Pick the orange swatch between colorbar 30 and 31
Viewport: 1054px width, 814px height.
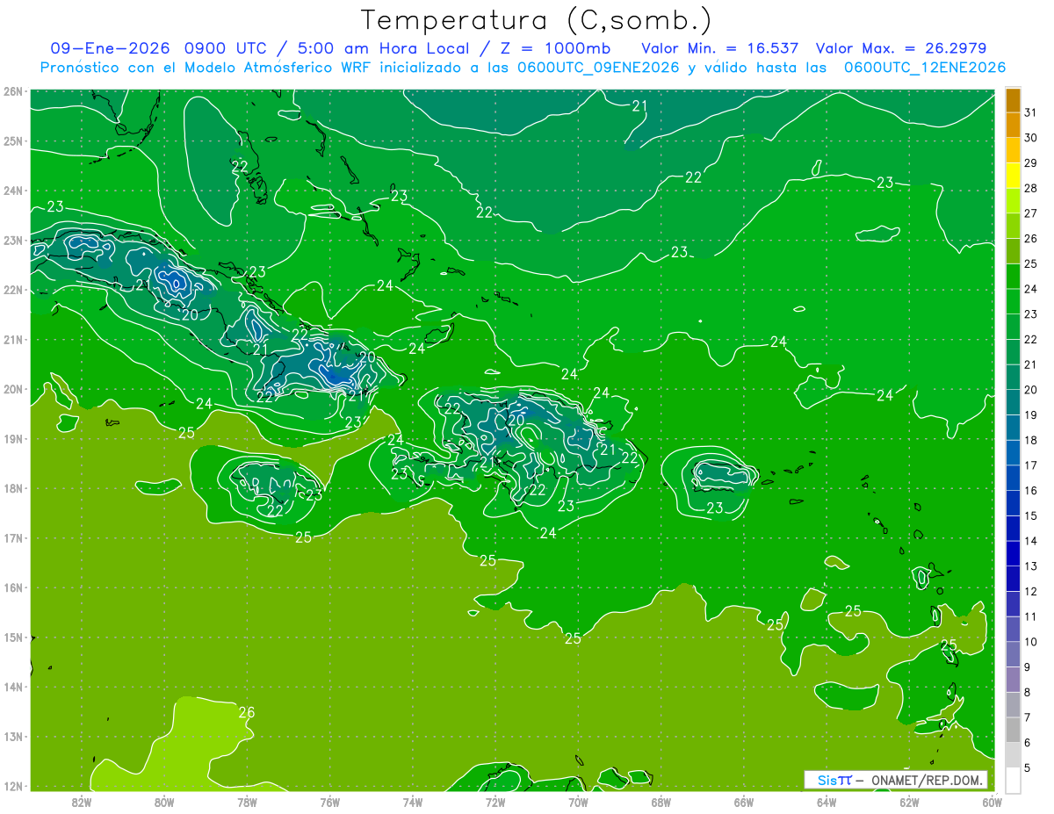click(x=1013, y=125)
